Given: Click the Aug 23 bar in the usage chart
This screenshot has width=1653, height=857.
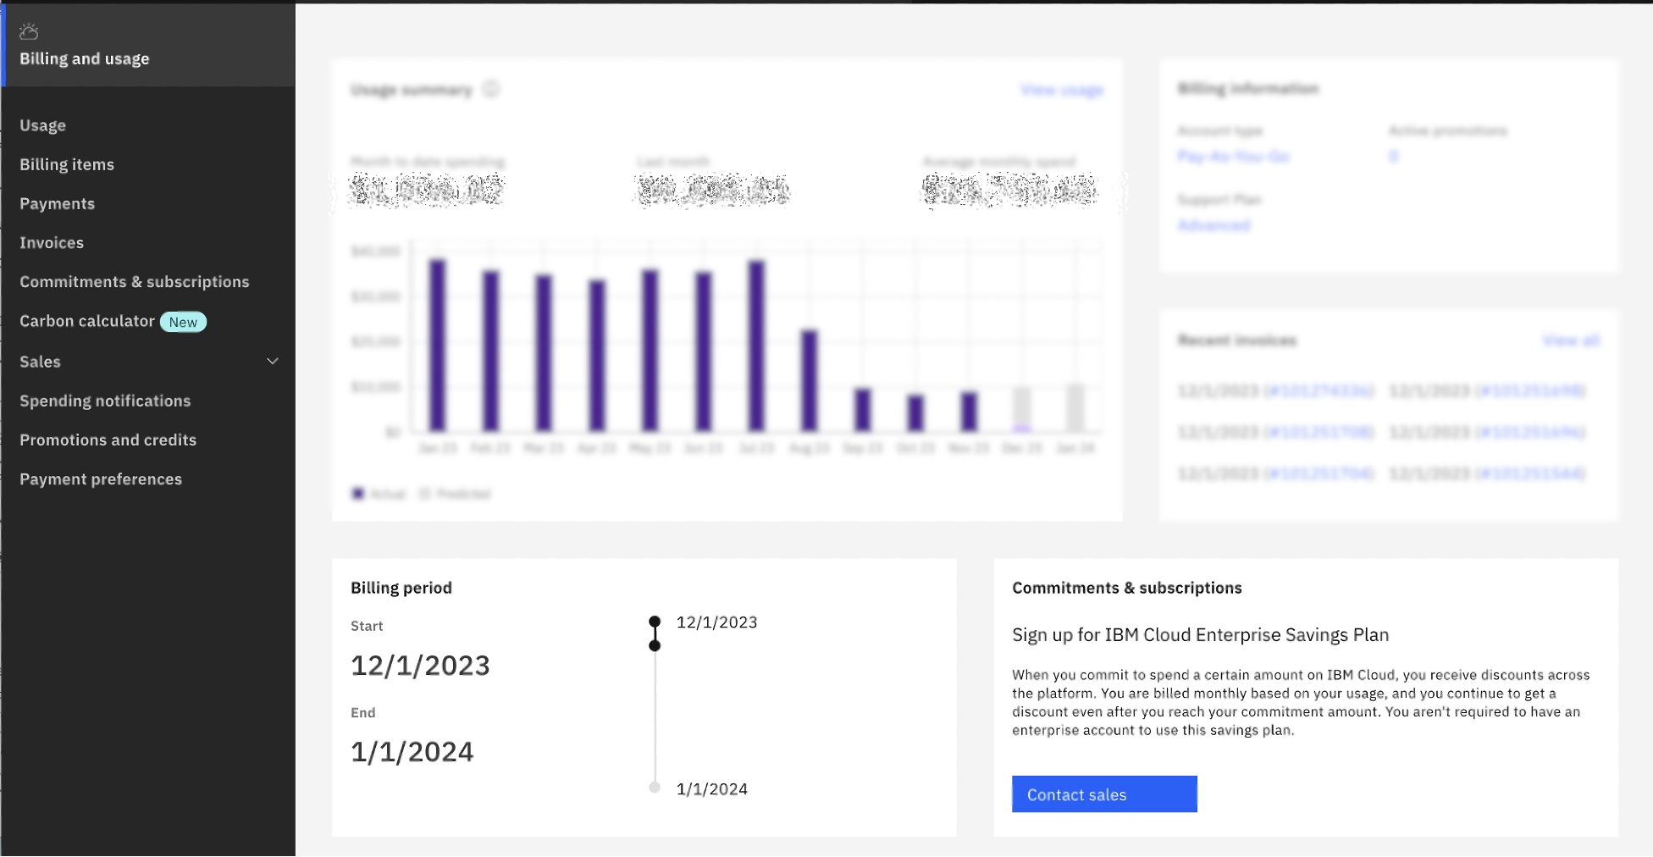Looking at the screenshot, I should [810, 380].
